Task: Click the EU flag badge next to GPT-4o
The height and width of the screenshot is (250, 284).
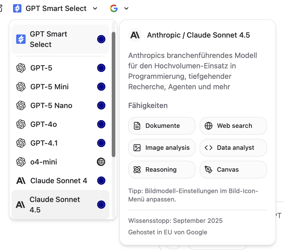Action: [x=101, y=124]
